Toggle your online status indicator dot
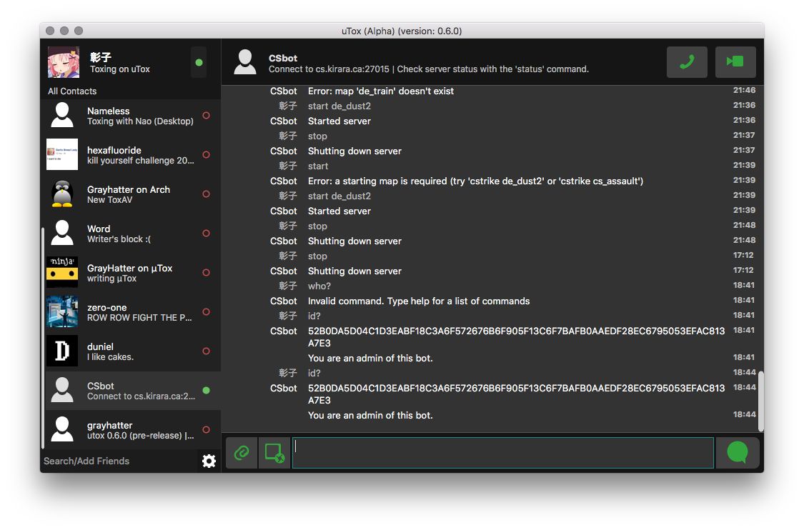Image resolution: width=804 pixels, height=530 pixels. [x=198, y=63]
